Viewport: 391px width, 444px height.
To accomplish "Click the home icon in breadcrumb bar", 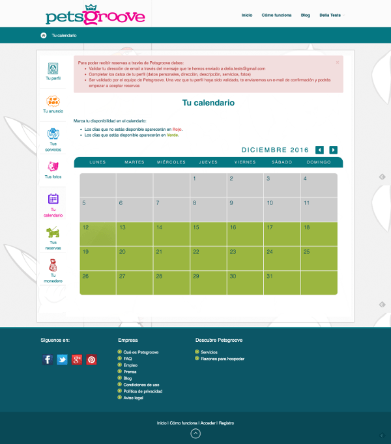I will (x=44, y=35).
